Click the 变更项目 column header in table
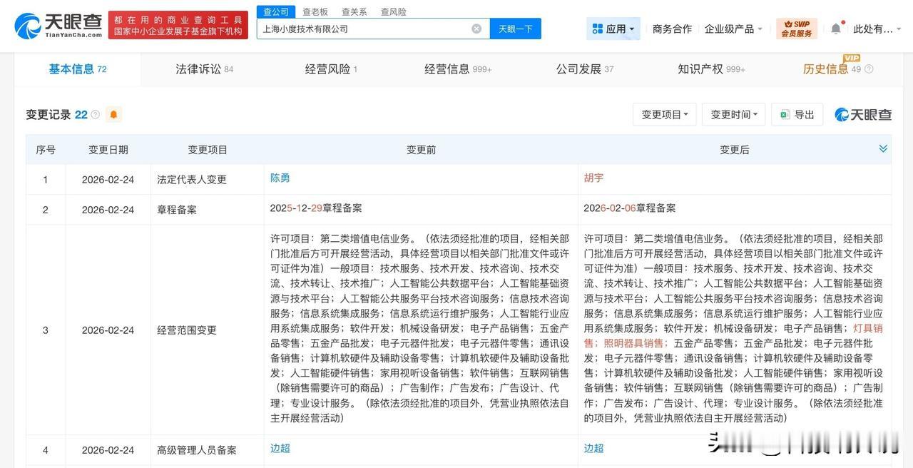 click(208, 150)
